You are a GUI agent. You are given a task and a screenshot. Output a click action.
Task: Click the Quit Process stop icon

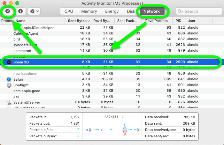point(8,11)
